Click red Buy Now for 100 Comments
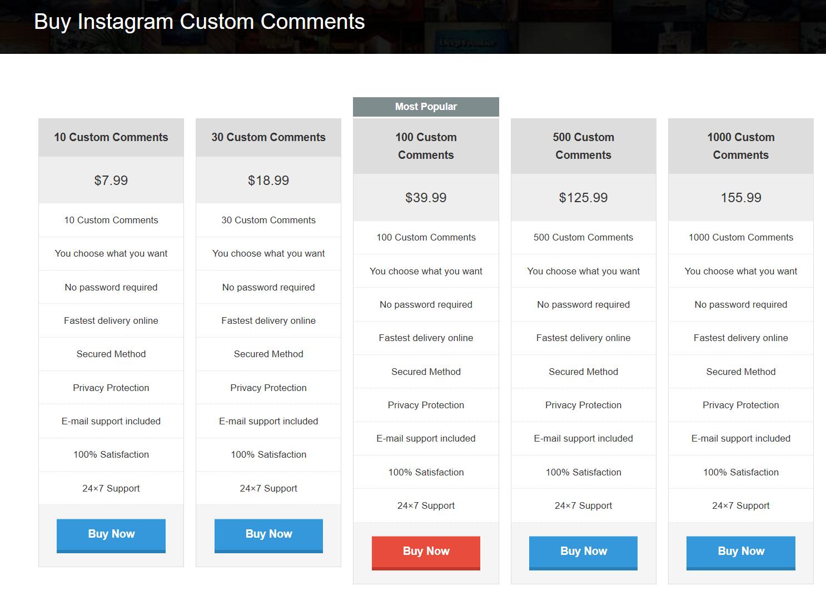 [x=426, y=553]
